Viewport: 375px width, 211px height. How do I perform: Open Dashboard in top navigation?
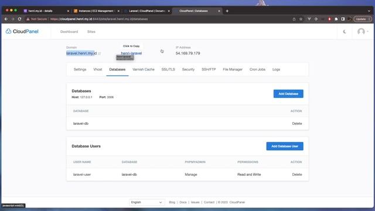(x=69, y=32)
